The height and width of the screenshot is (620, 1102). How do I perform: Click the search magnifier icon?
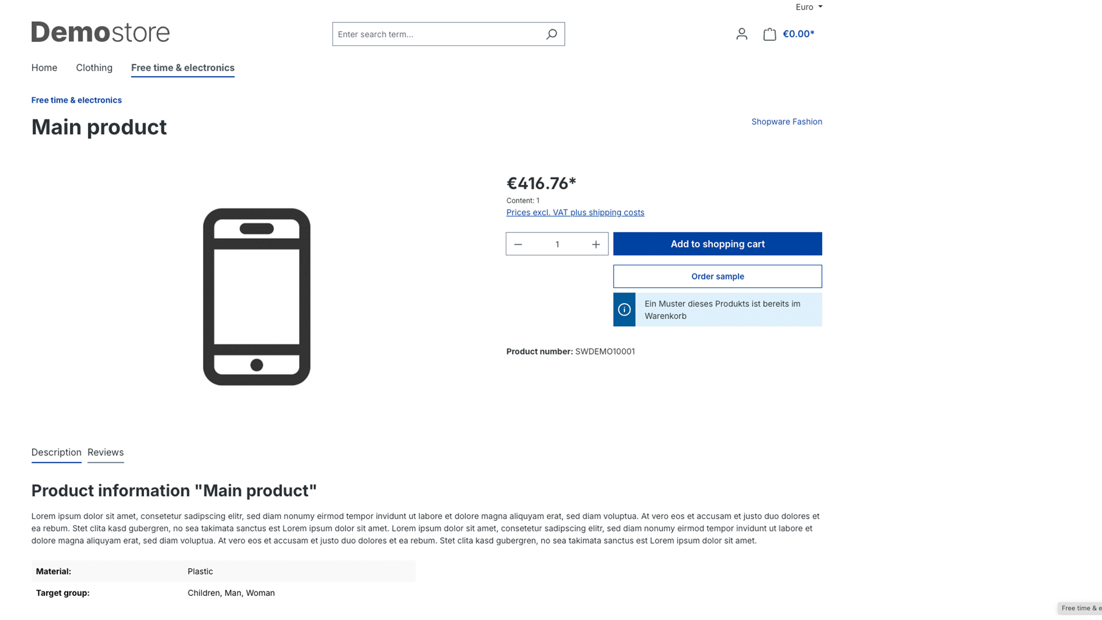(551, 34)
